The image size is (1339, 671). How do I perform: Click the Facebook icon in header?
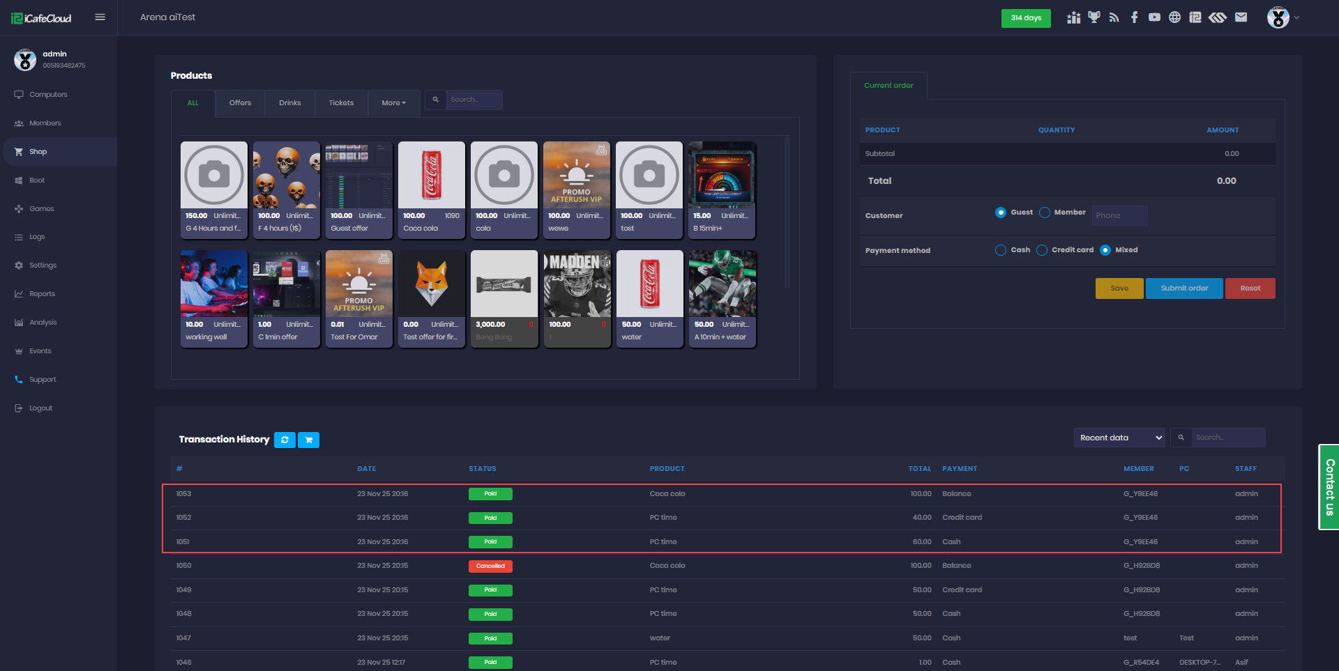[x=1135, y=17]
